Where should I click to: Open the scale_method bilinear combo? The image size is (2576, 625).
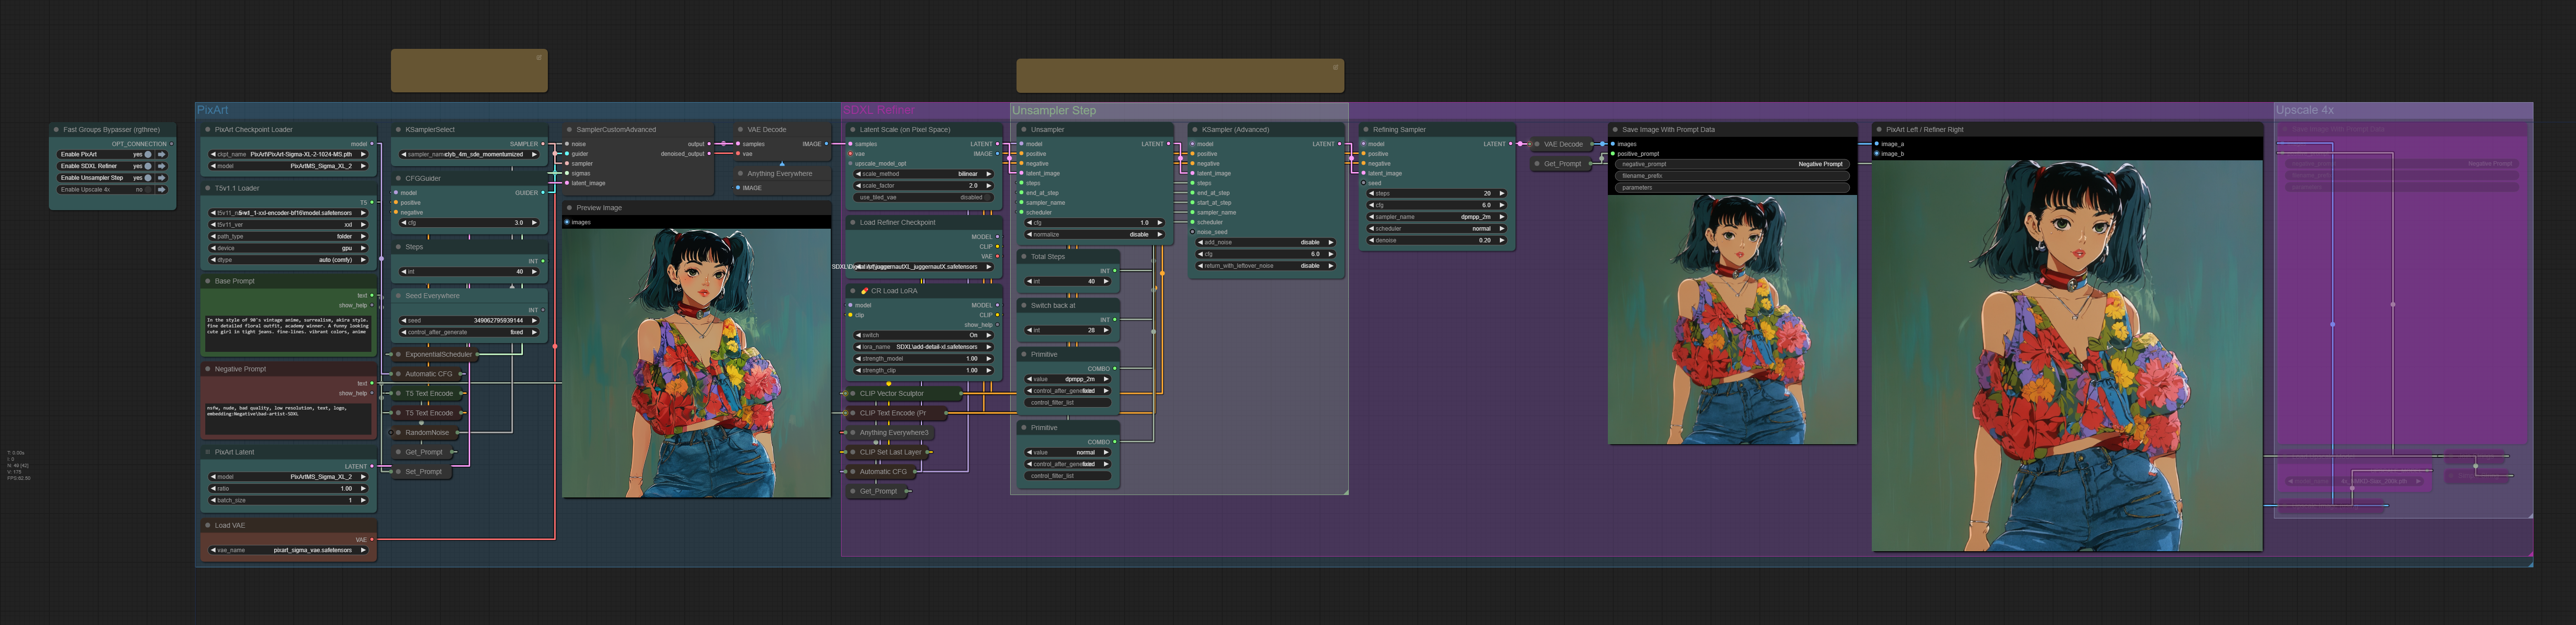tap(922, 174)
